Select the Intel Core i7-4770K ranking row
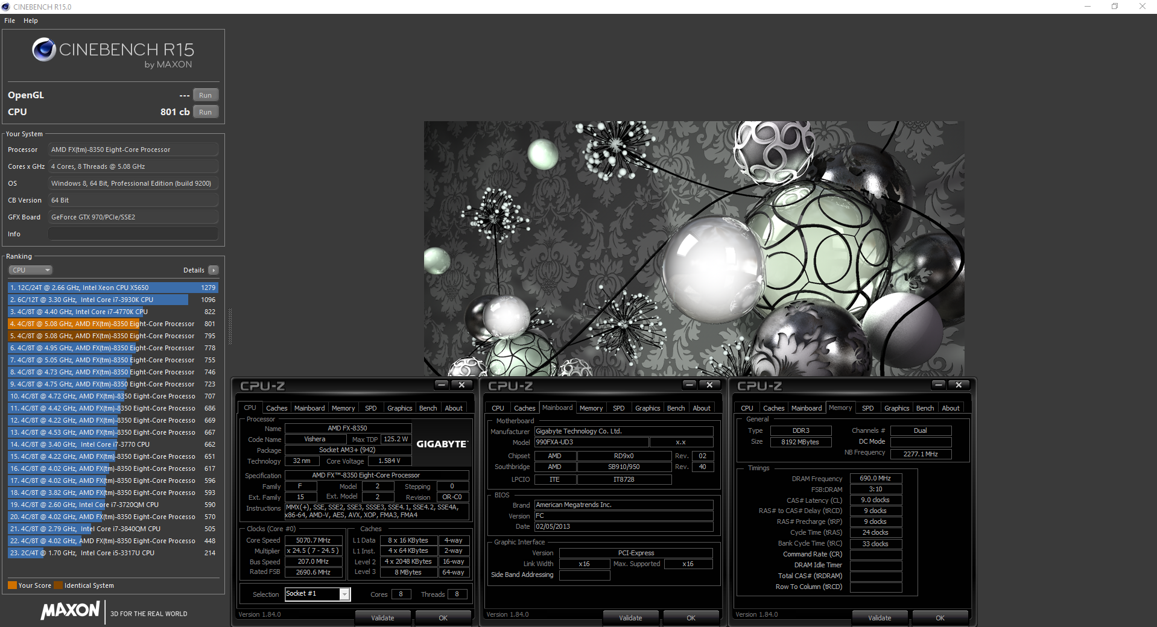Screen dimensions: 1157x627 click(113, 312)
